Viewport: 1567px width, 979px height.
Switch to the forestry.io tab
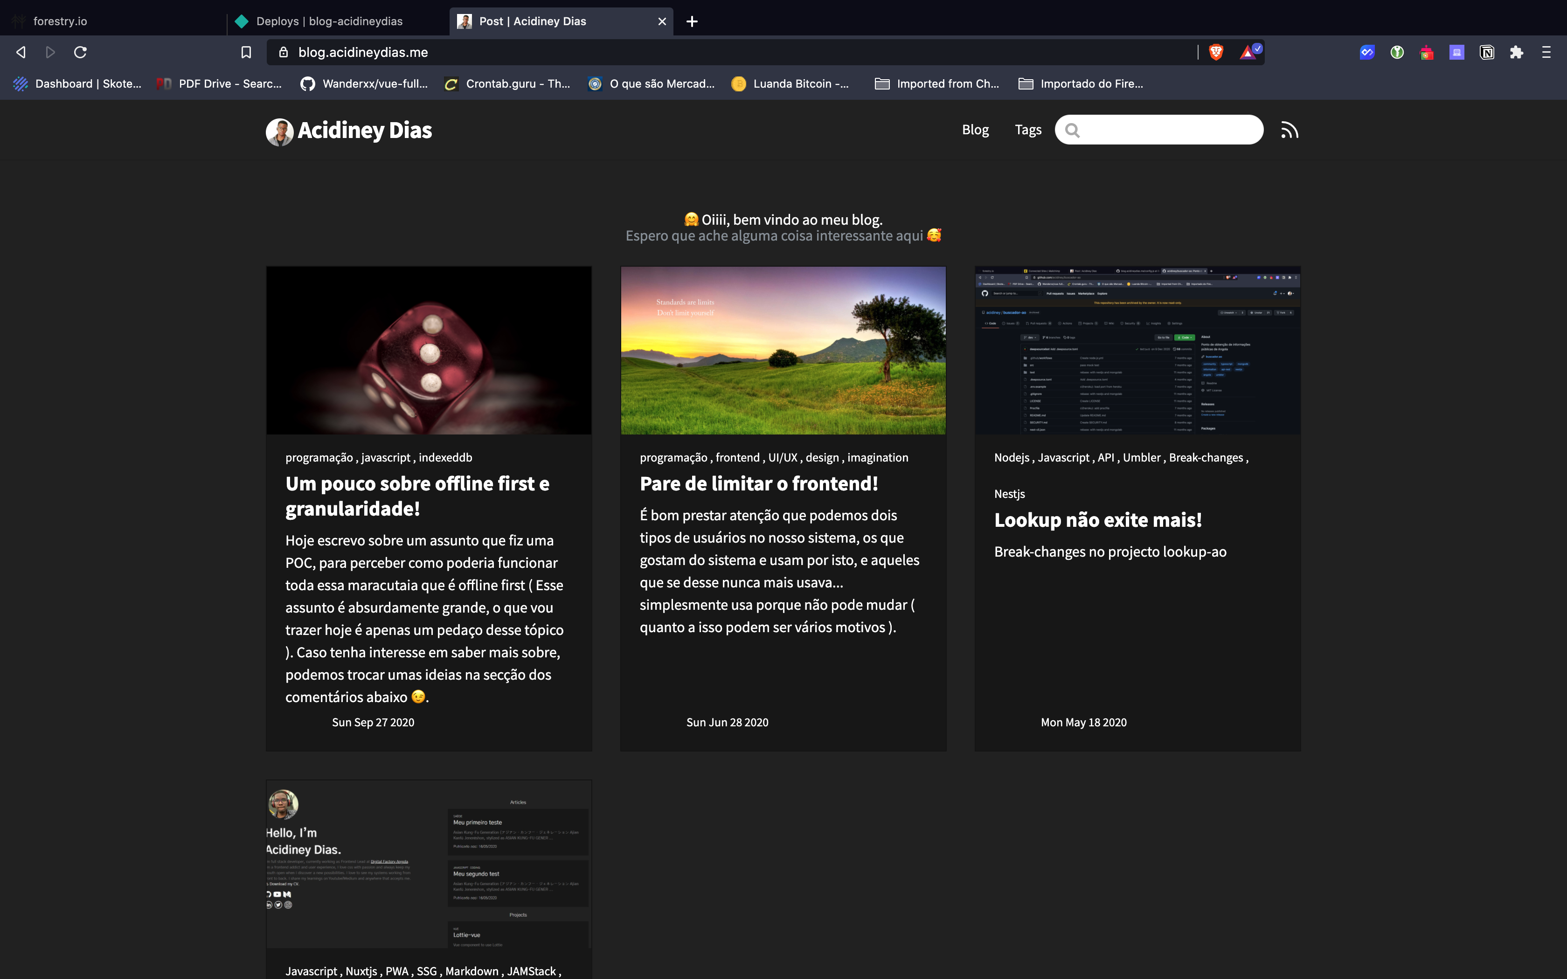click(60, 21)
